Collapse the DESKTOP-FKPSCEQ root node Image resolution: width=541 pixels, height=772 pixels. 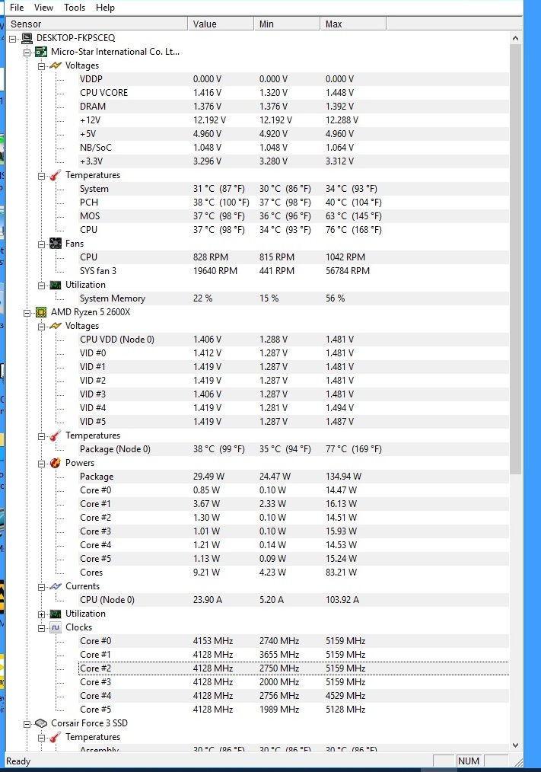[x=13, y=38]
